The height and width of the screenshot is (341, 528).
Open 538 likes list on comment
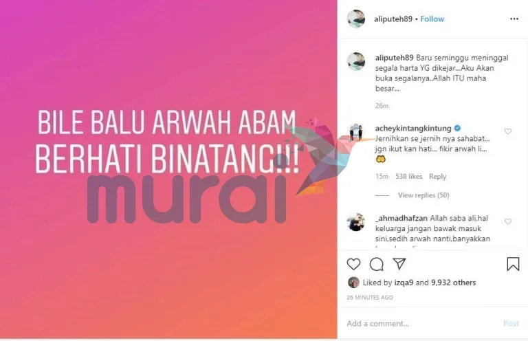click(408, 177)
